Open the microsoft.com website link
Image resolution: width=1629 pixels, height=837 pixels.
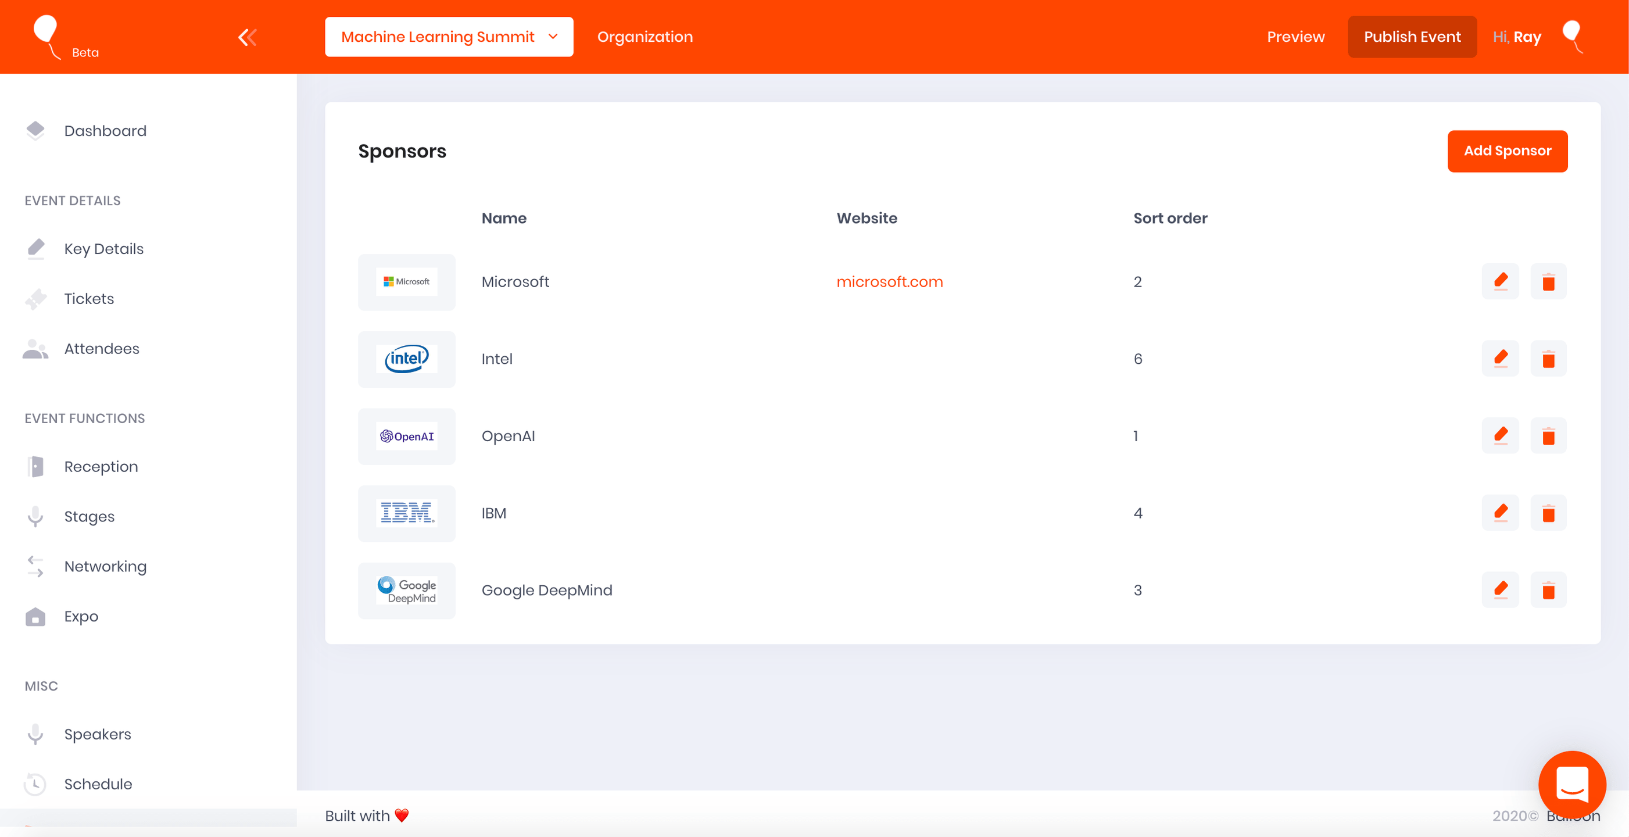click(889, 281)
